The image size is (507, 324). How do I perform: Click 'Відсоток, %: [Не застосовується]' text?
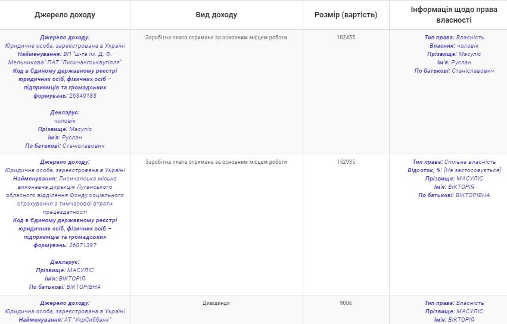(454, 170)
